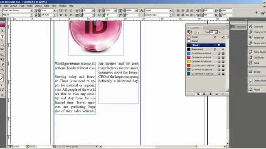
Task: Toggle the Apply None button in toolbox
Action: (x=3, y=89)
